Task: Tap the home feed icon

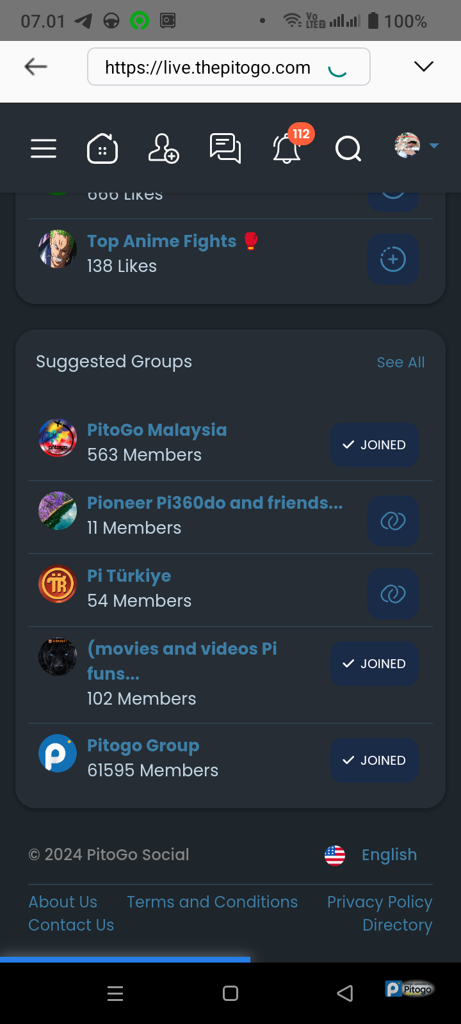Action: [x=102, y=148]
